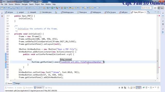Screen dimensions: 165x92
Task: Click the New Java Package icon
Action: (62, 8)
